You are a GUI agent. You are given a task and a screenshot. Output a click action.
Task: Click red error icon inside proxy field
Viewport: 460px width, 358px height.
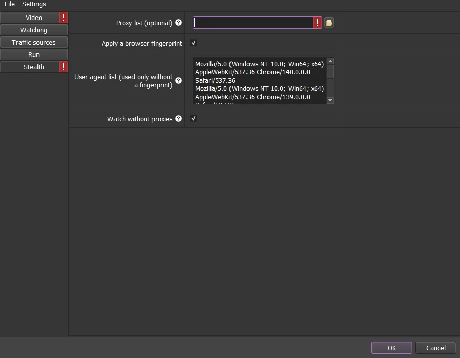tap(317, 23)
